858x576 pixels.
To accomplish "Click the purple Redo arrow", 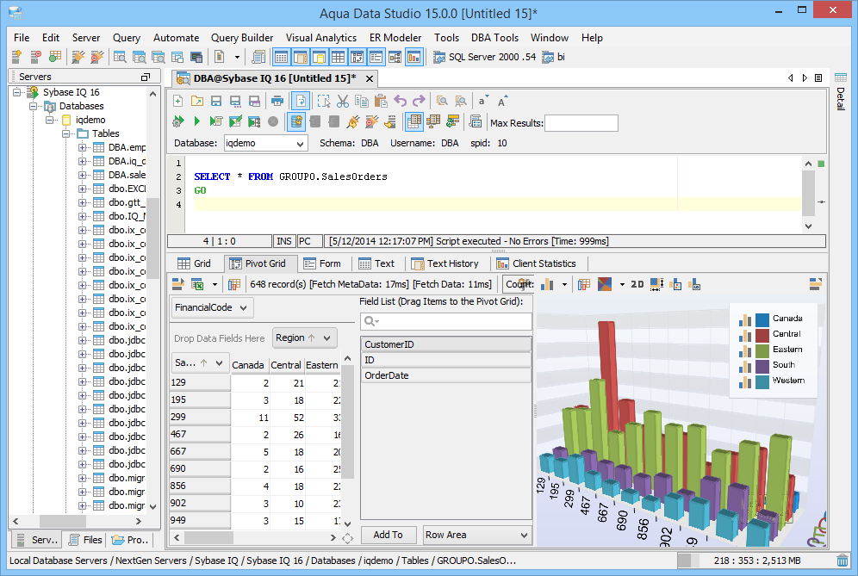I will pos(420,101).
